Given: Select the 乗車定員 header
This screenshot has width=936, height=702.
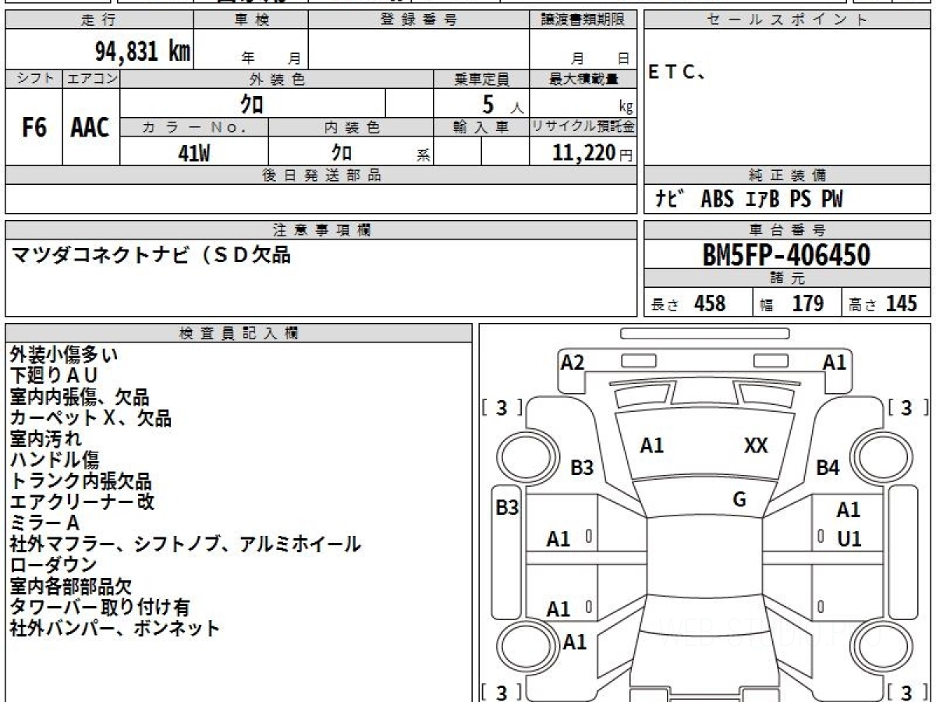Looking at the screenshot, I should tap(481, 79).
